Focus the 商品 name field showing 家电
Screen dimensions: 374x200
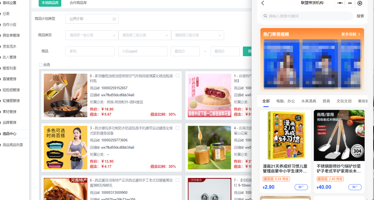90,51
